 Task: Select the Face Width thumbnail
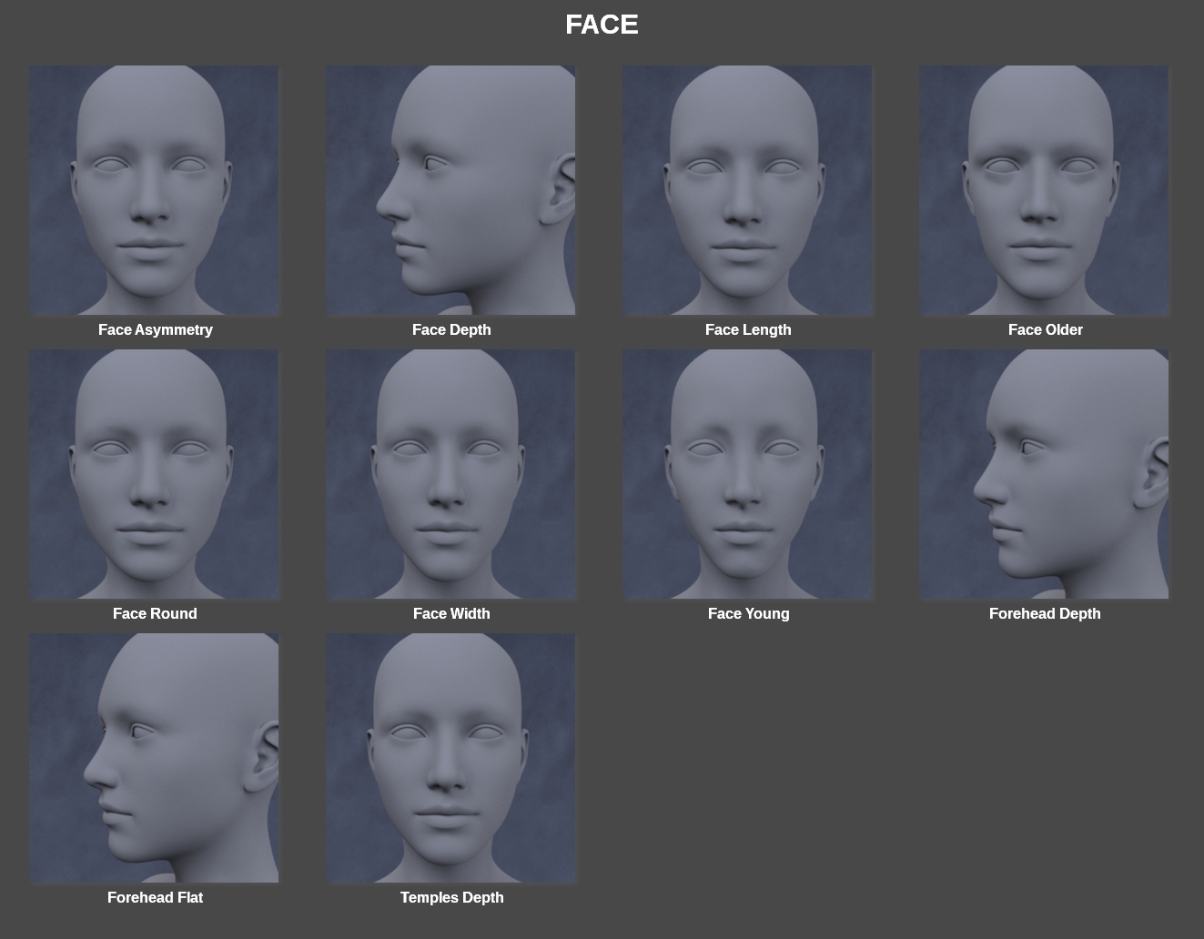click(x=450, y=474)
